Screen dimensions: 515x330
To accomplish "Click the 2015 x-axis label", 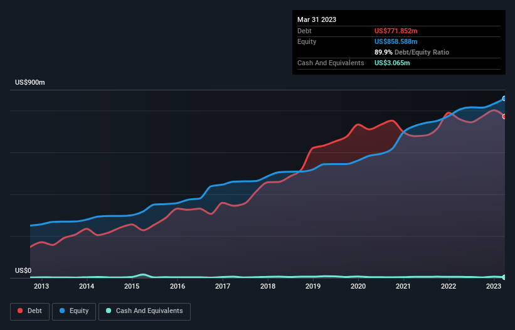I will tap(132, 286).
